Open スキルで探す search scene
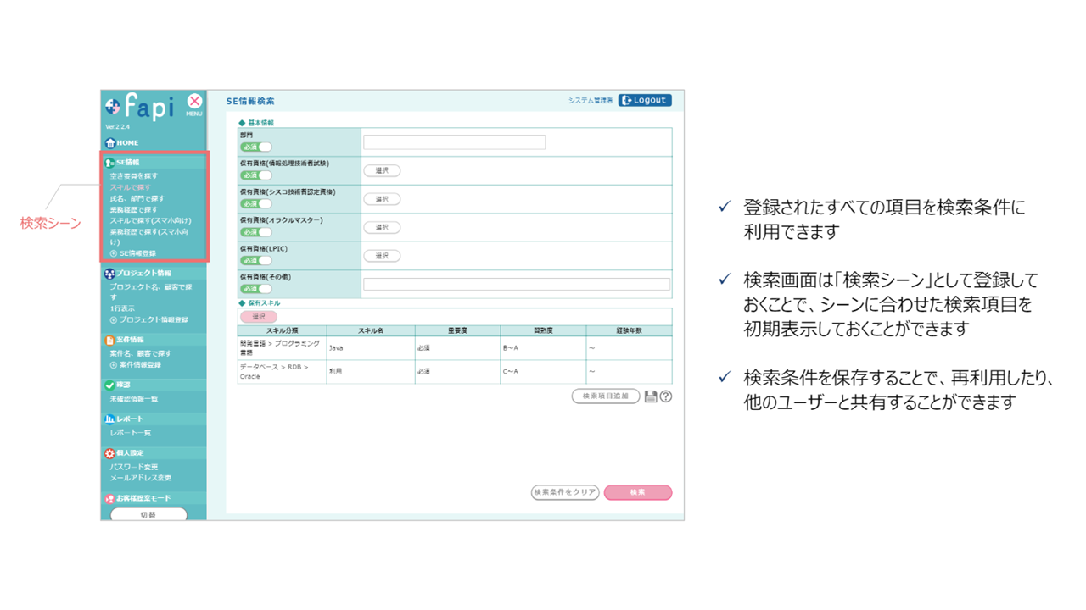The height and width of the screenshot is (610, 1086). pos(131,187)
